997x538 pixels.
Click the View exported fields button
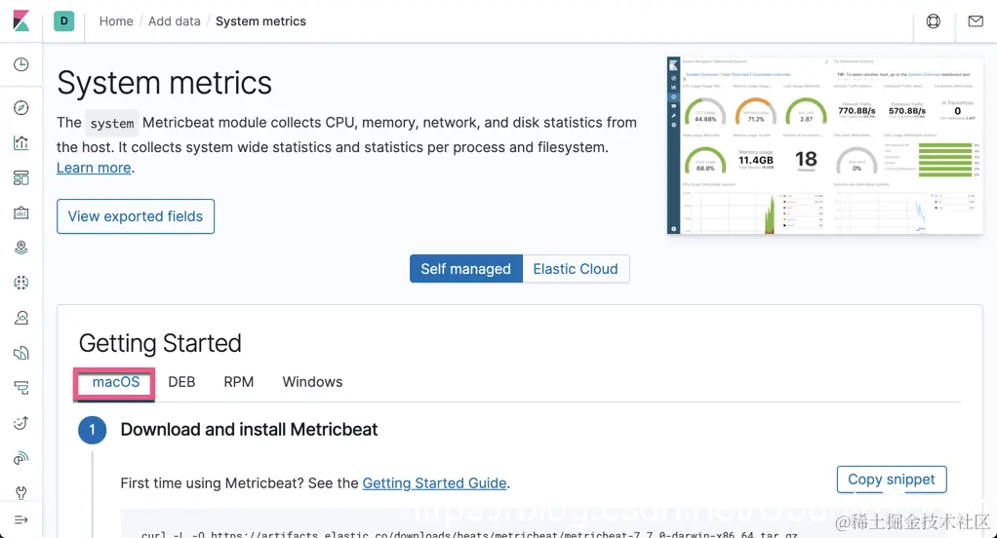(x=136, y=216)
